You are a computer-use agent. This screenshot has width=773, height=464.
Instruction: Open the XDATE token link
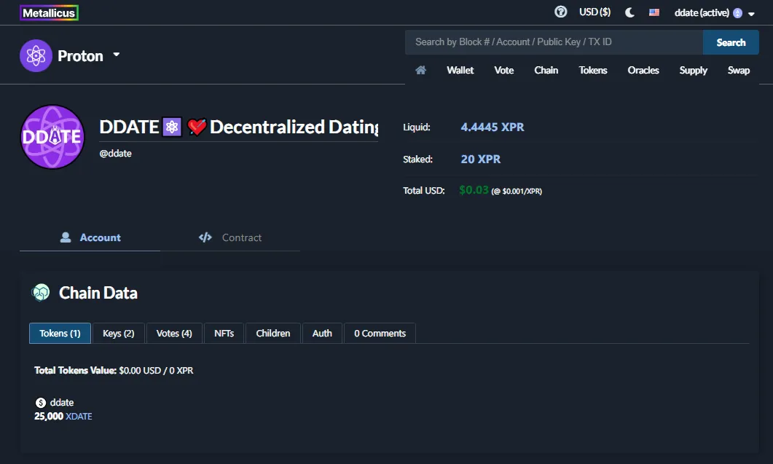(79, 416)
